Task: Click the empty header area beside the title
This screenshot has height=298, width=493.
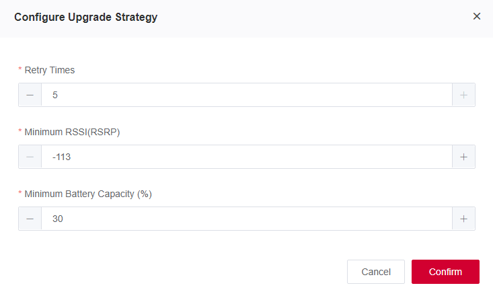Action: [314, 17]
